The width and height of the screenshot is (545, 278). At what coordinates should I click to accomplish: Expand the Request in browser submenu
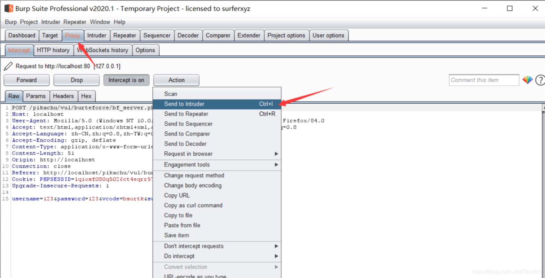217,154
